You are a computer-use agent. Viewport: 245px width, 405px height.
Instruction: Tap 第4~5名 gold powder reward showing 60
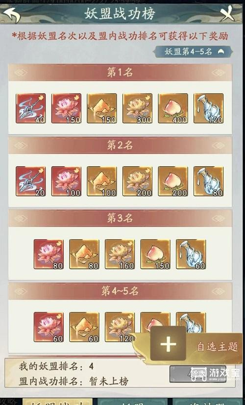[84, 327]
